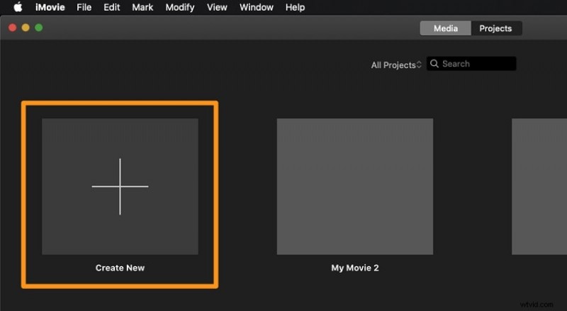567x311 pixels.
Task: Open the Mark menu
Action: (142, 7)
